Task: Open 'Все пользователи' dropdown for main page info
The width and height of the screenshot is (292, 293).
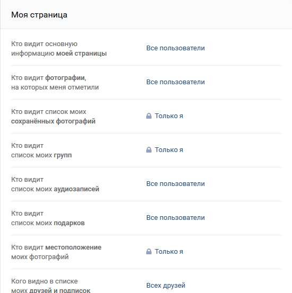Action: pos(175,48)
